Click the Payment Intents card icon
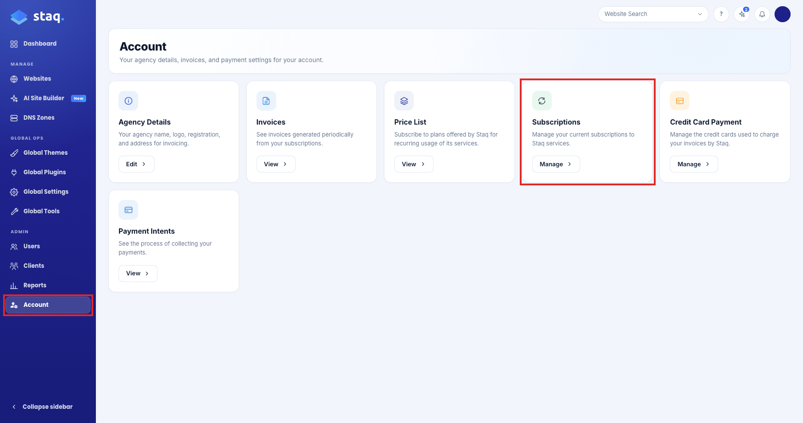This screenshot has width=803, height=423. tap(128, 210)
